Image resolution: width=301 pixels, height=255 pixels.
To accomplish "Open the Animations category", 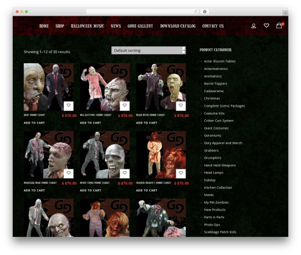I will (213, 76).
